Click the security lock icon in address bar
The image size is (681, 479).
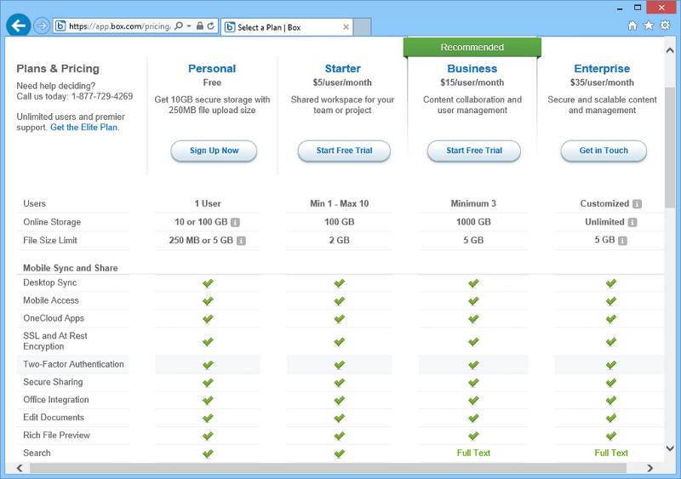[199, 26]
